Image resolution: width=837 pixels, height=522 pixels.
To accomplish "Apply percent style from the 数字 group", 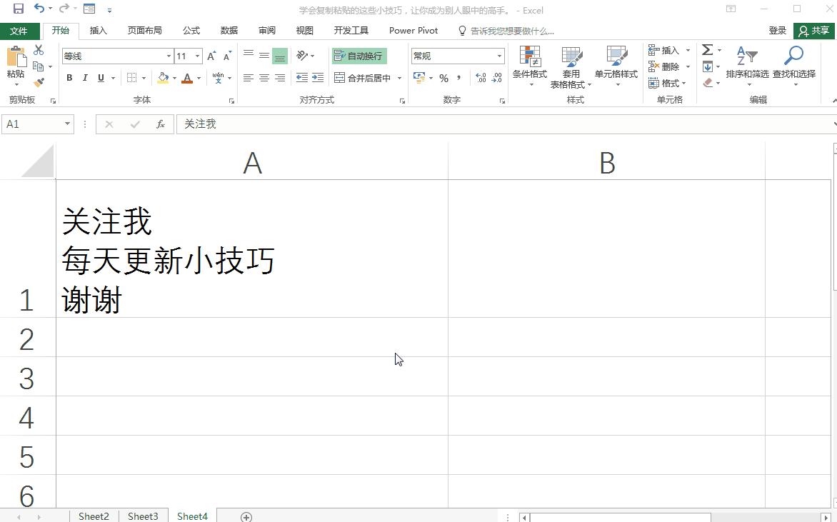I will point(444,79).
